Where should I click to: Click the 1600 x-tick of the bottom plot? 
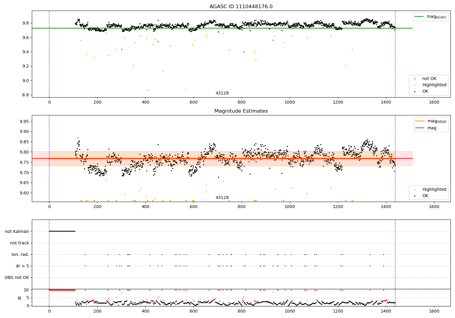pyautogui.click(x=434, y=311)
